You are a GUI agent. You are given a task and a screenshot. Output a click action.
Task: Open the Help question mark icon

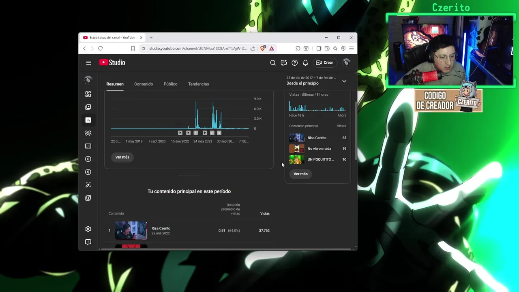(x=295, y=62)
